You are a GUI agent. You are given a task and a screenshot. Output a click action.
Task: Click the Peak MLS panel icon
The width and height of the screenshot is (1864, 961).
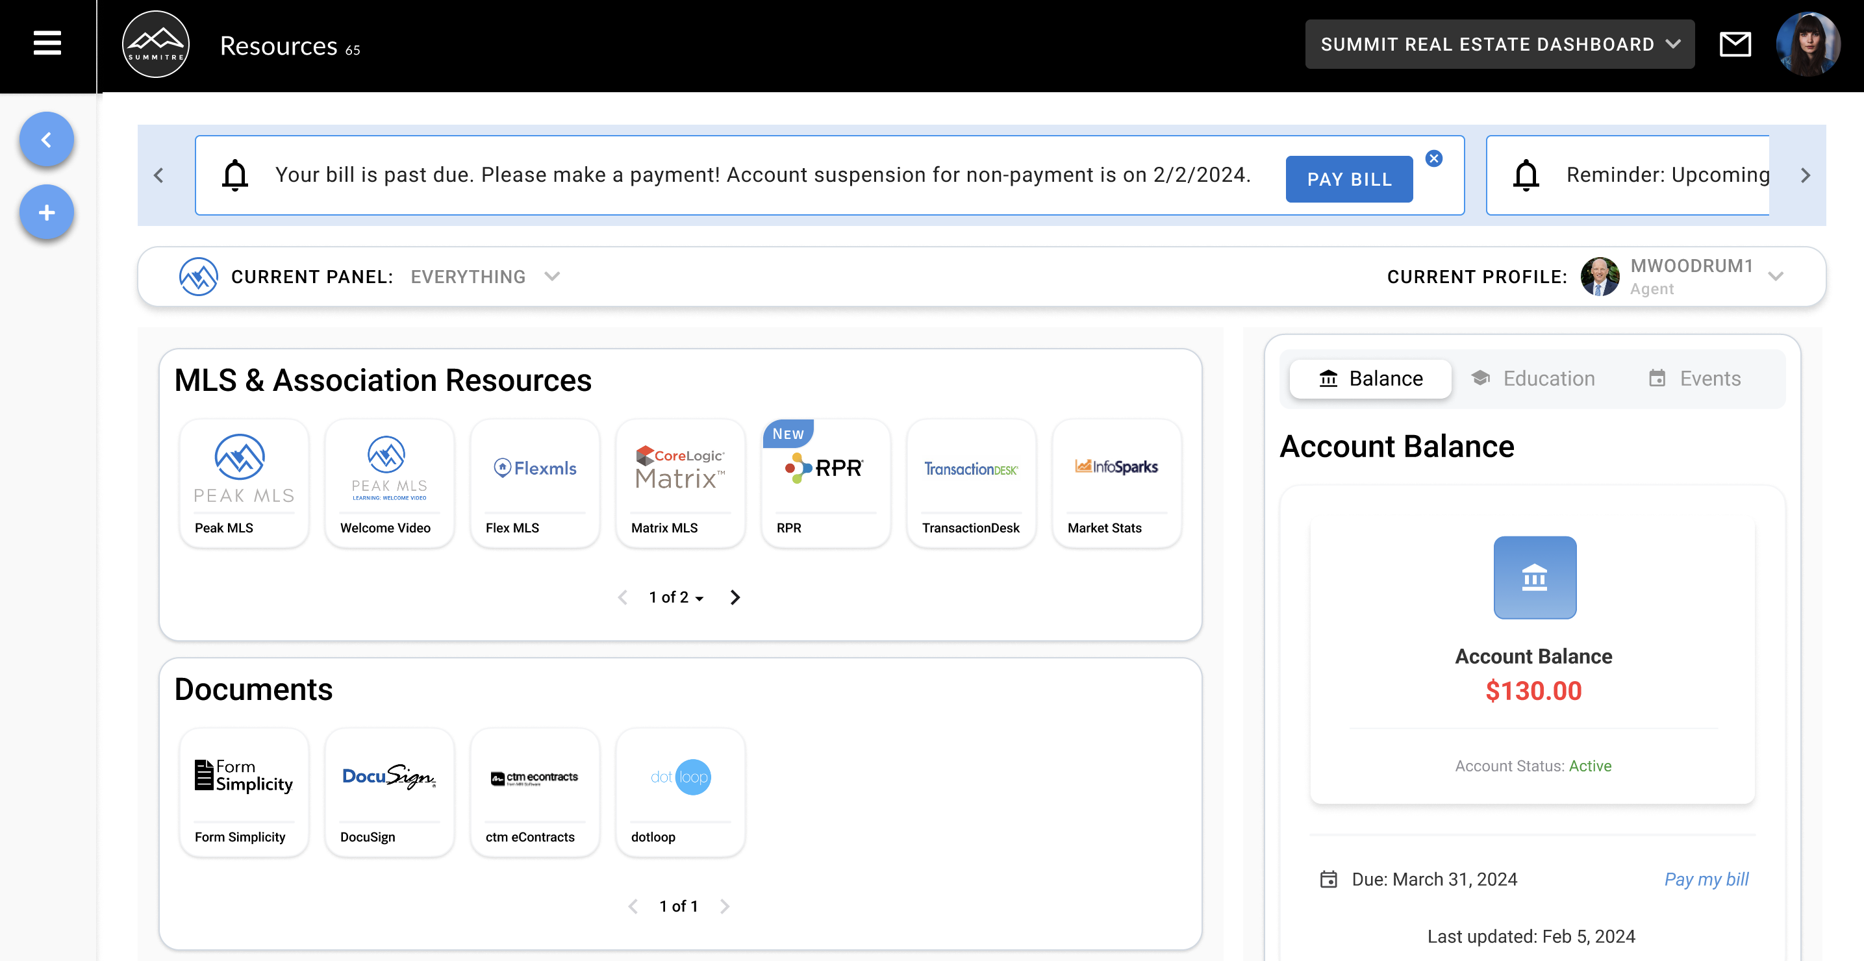click(198, 277)
